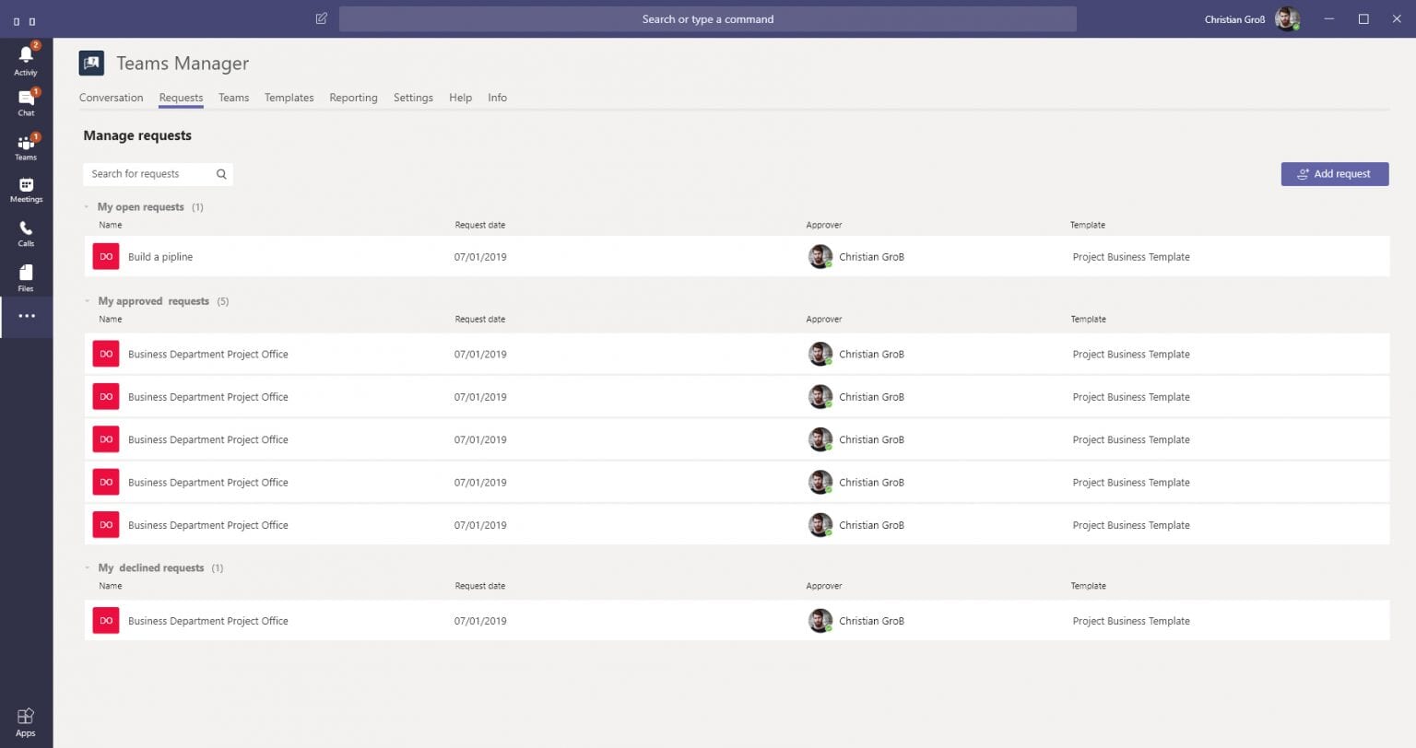Screen dimensions: 1416x748
Task: Open the Help tab
Action: (460, 98)
